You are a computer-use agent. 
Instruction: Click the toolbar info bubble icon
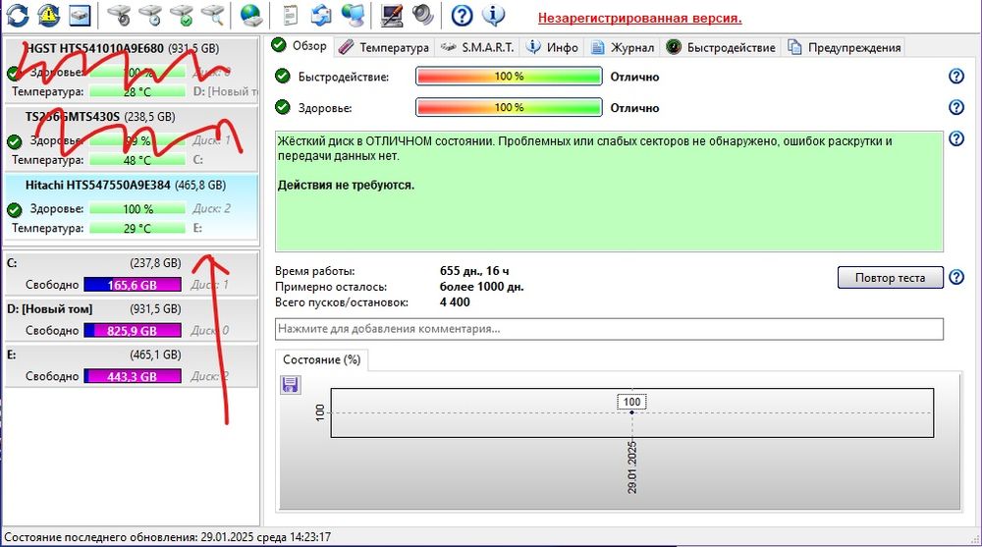pos(494,15)
